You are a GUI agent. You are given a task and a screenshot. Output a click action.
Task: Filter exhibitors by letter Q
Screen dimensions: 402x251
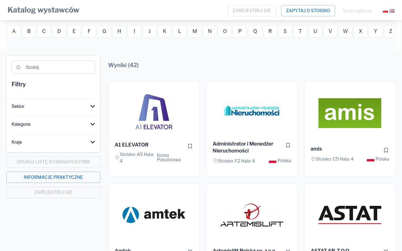(255, 31)
